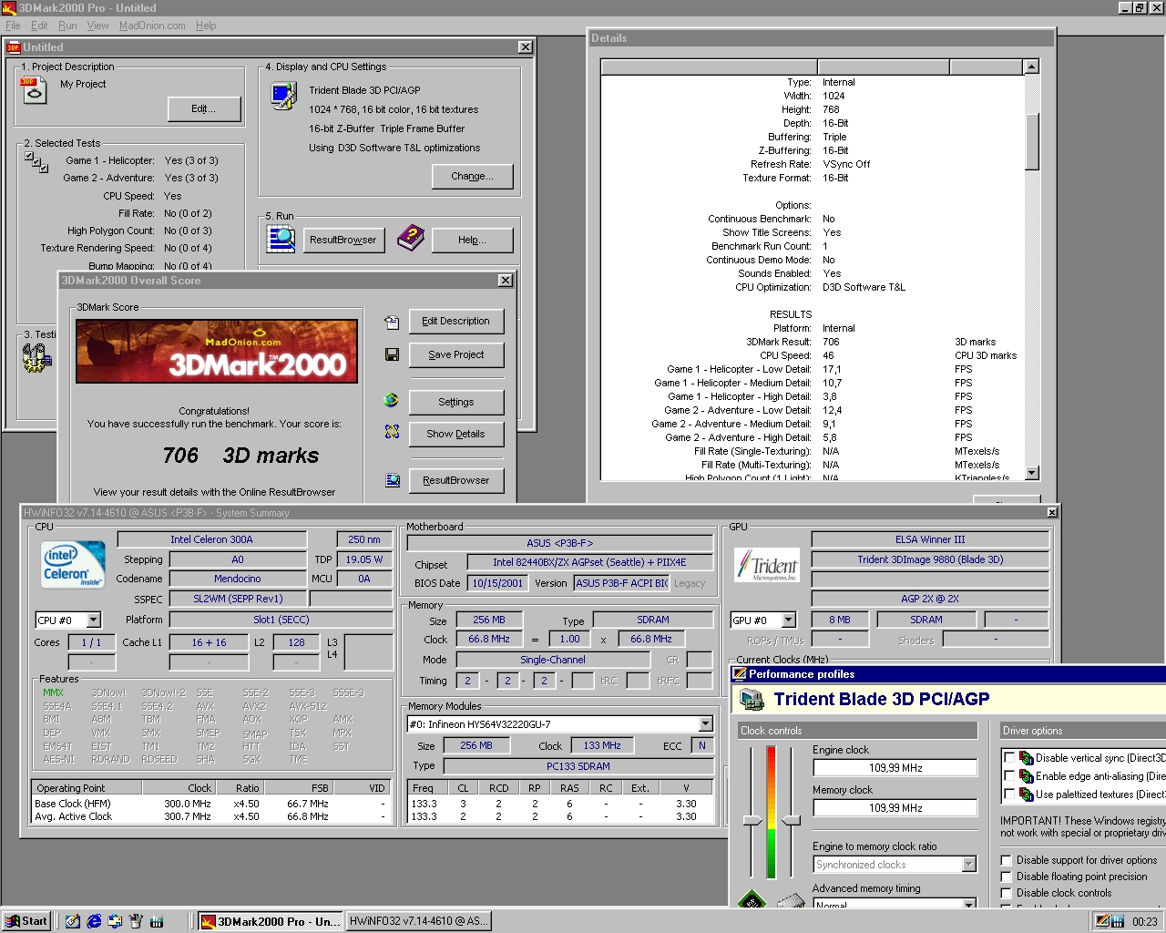This screenshot has height=933, width=1166.
Task: Toggle the Disable clock controls checkbox
Action: [x=1006, y=893]
